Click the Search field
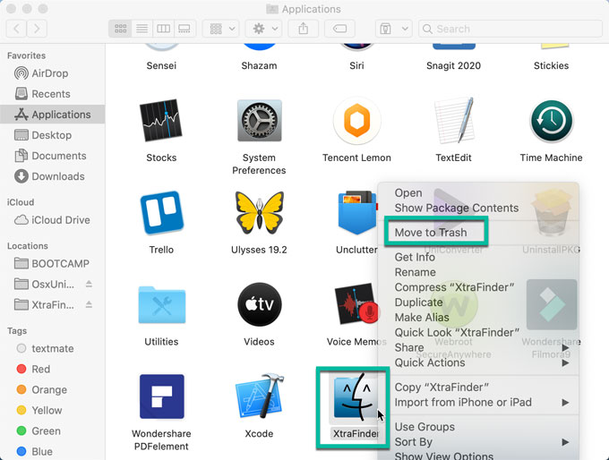This screenshot has width=609, height=460. coord(510,29)
